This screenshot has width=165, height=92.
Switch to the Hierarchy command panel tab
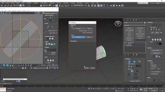pos(131,20)
